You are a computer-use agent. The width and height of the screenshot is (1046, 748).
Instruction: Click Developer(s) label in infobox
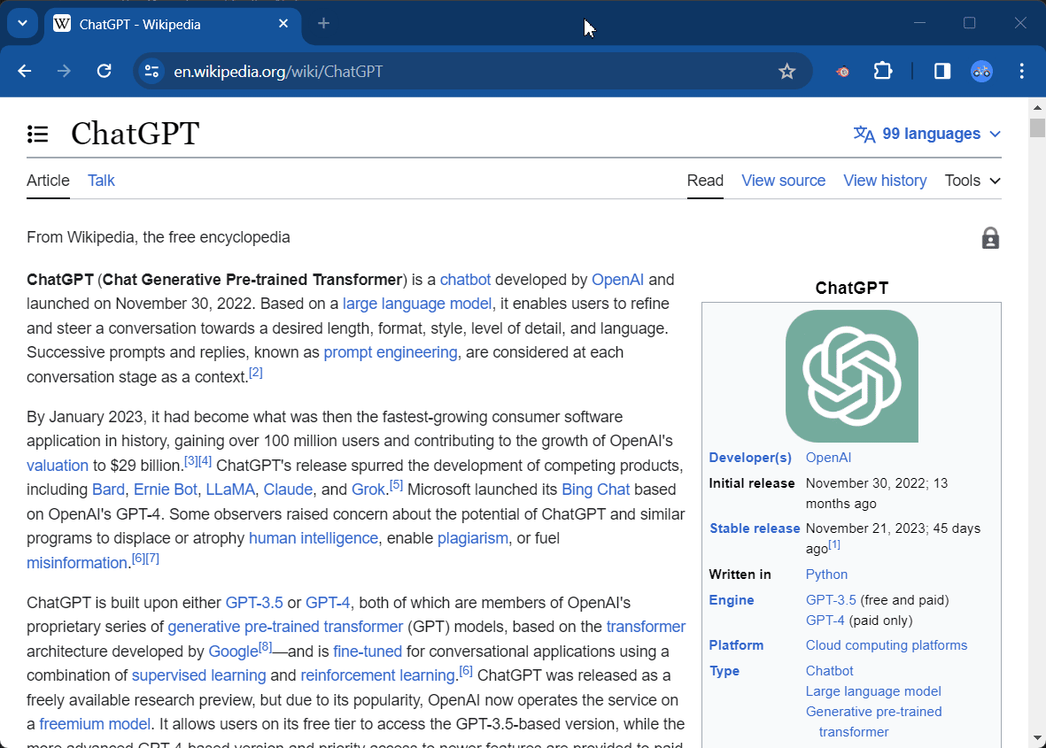click(x=750, y=458)
